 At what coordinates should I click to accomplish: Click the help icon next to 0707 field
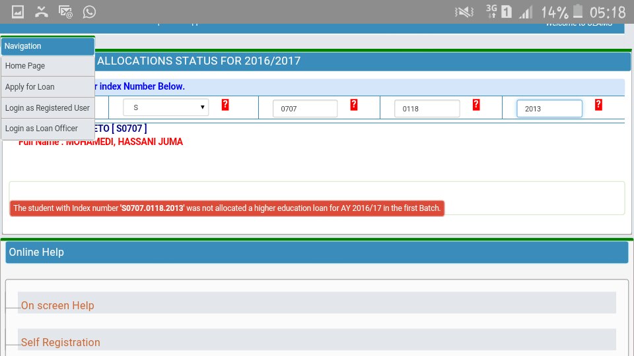click(354, 105)
